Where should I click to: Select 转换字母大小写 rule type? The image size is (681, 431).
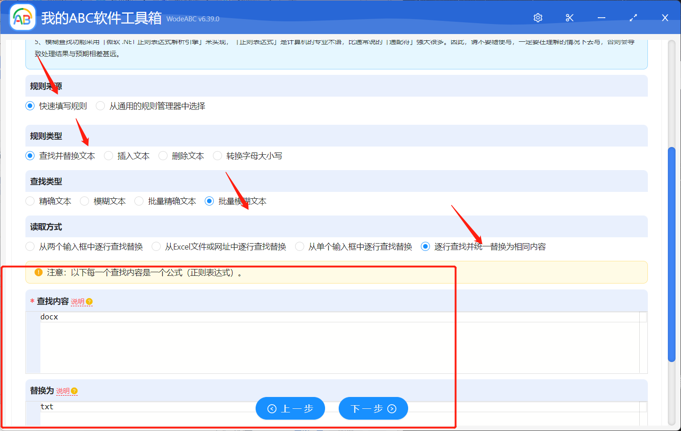[218, 156]
